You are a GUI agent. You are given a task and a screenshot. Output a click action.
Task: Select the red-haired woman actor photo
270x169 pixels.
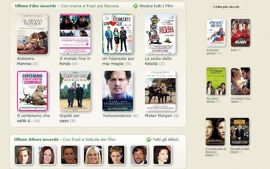[x=47, y=155]
